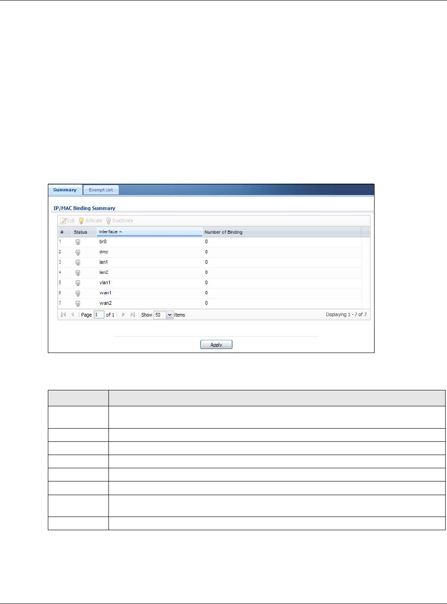Go to first page arrow

(x=63, y=315)
